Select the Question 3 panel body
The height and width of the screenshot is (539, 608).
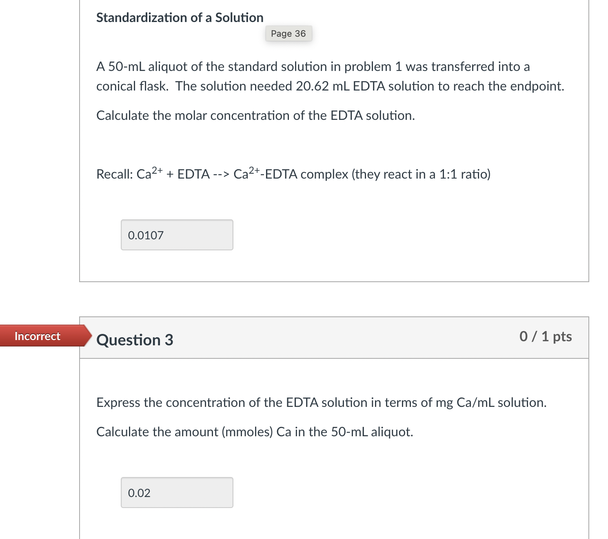pyautogui.click(x=334, y=448)
